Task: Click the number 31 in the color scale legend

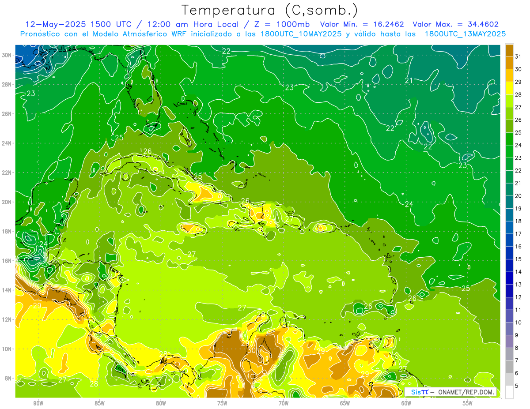Action: 519,57
